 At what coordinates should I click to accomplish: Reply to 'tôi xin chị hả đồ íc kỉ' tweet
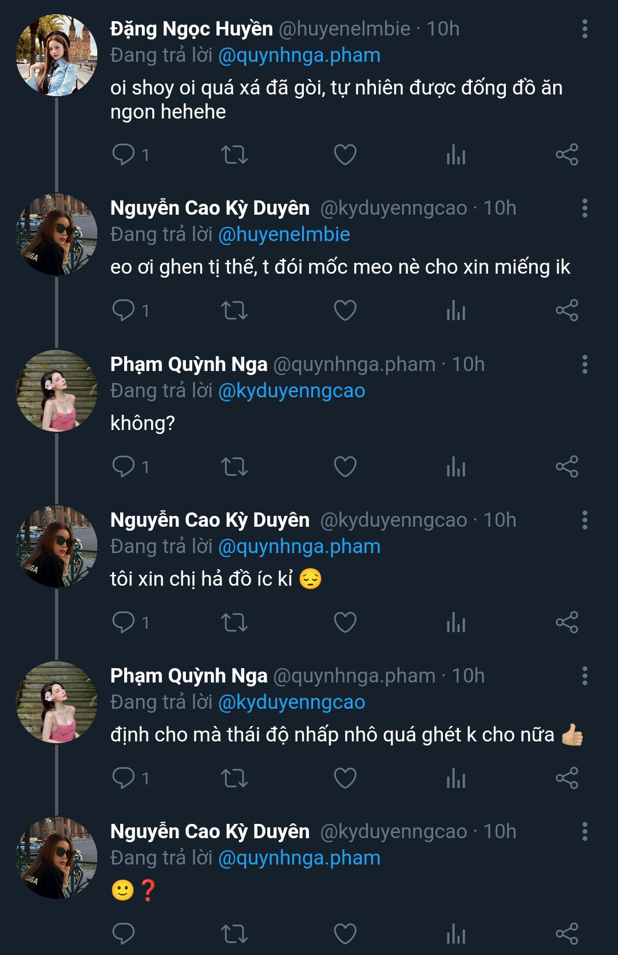click(x=123, y=622)
